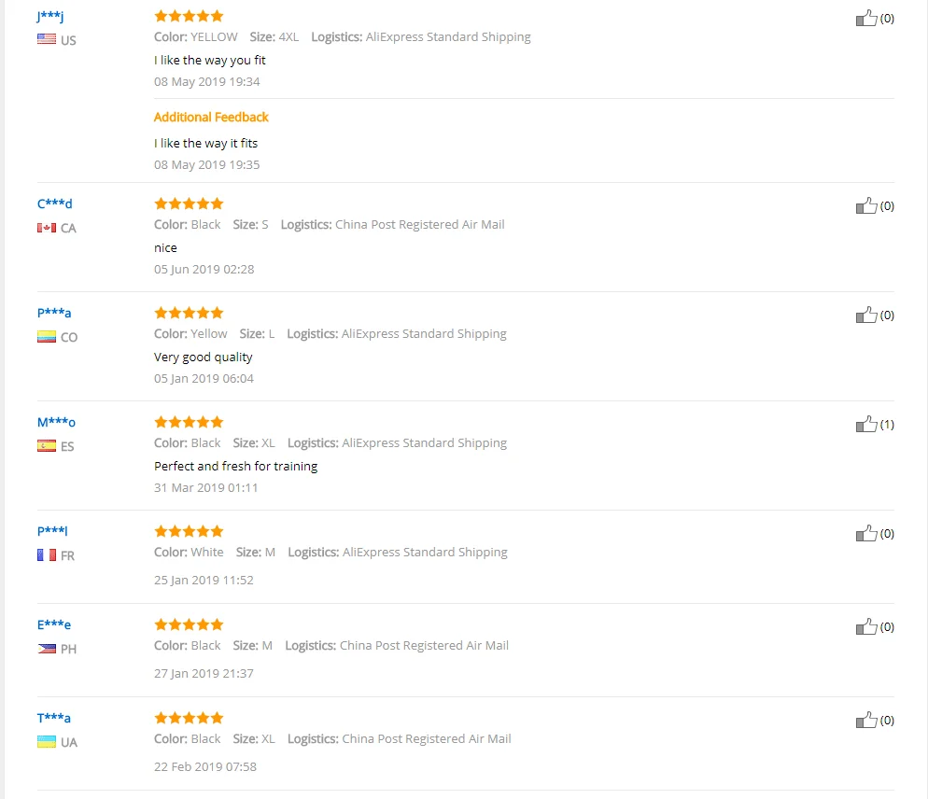Click the helpful count (1) on M***o's review
This screenshot has width=928, height=799.
(x=887, y=425)
